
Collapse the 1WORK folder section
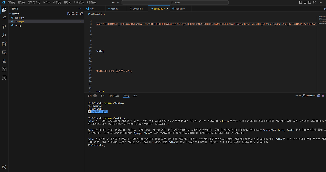[10, 14]
